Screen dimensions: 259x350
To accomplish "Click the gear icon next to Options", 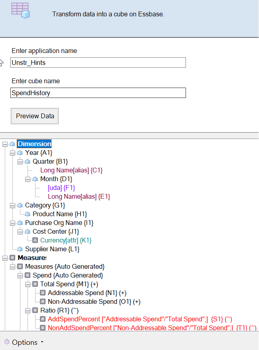I will point(7,342).
